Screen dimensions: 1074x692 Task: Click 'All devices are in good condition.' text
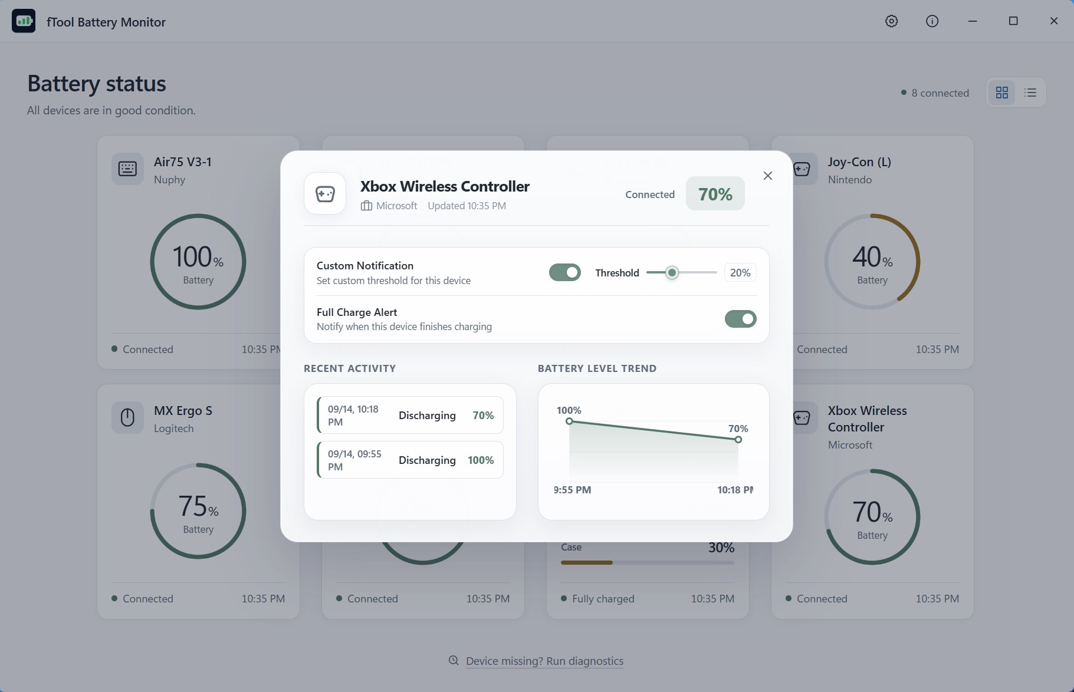point(111,110)
